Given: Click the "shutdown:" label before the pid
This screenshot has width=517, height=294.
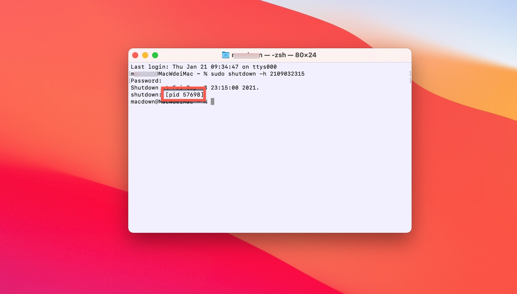Looking at the screenshot, I should (146, 95).
